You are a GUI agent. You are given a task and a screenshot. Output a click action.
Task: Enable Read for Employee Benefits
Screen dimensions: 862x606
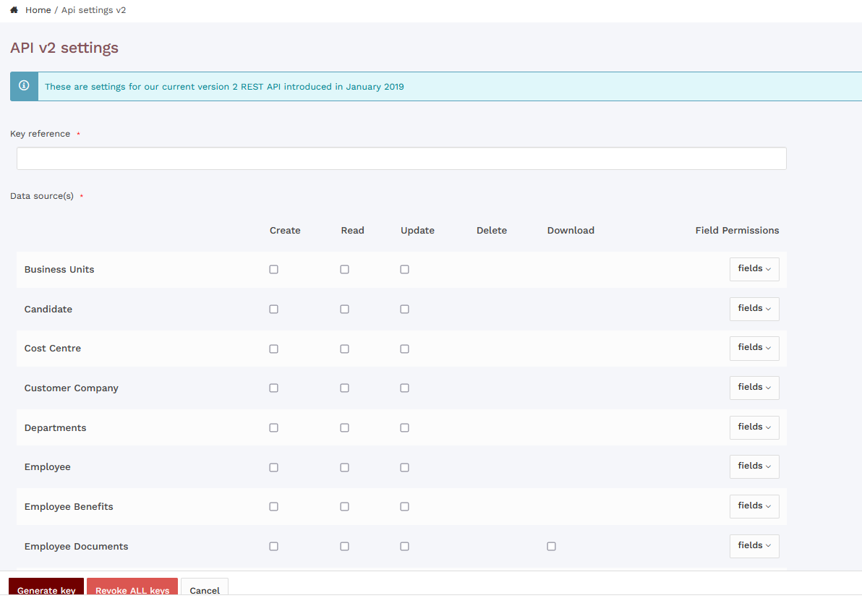(344, 507)
